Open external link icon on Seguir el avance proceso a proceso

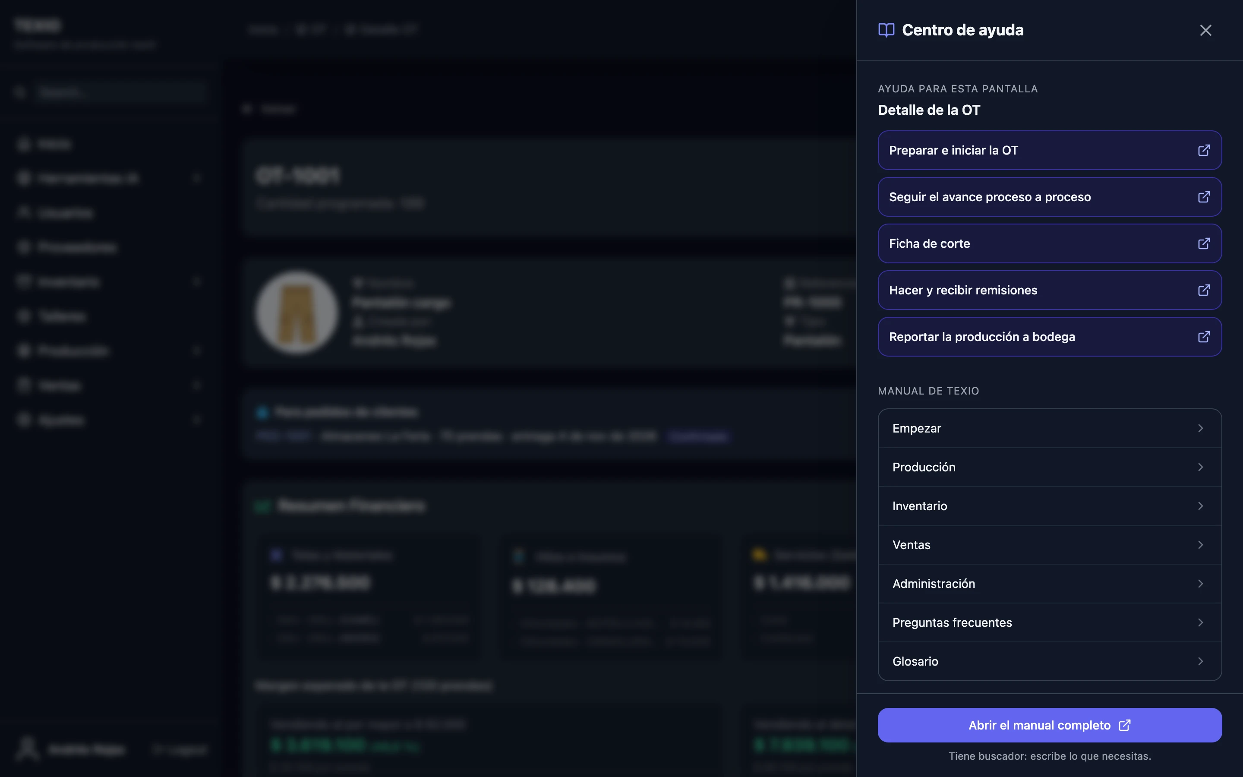[x=1203, y=197]
